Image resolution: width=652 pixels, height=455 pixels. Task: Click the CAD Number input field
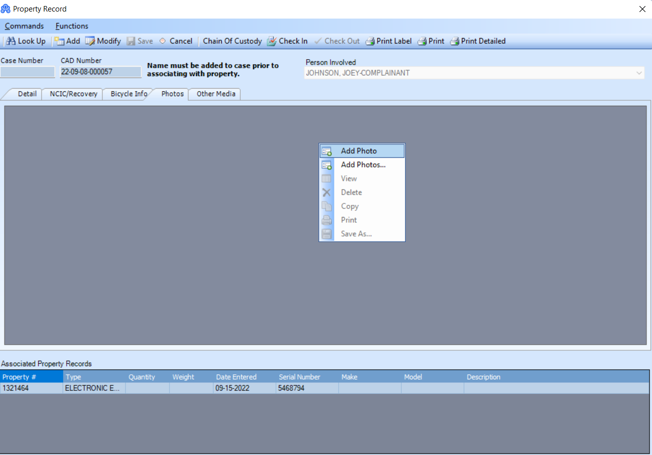pyautogui.click(x=100, y=72)
